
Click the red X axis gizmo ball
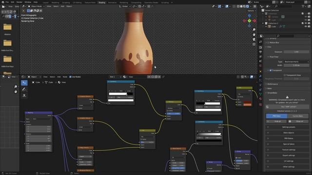click(x=254, y=20)
